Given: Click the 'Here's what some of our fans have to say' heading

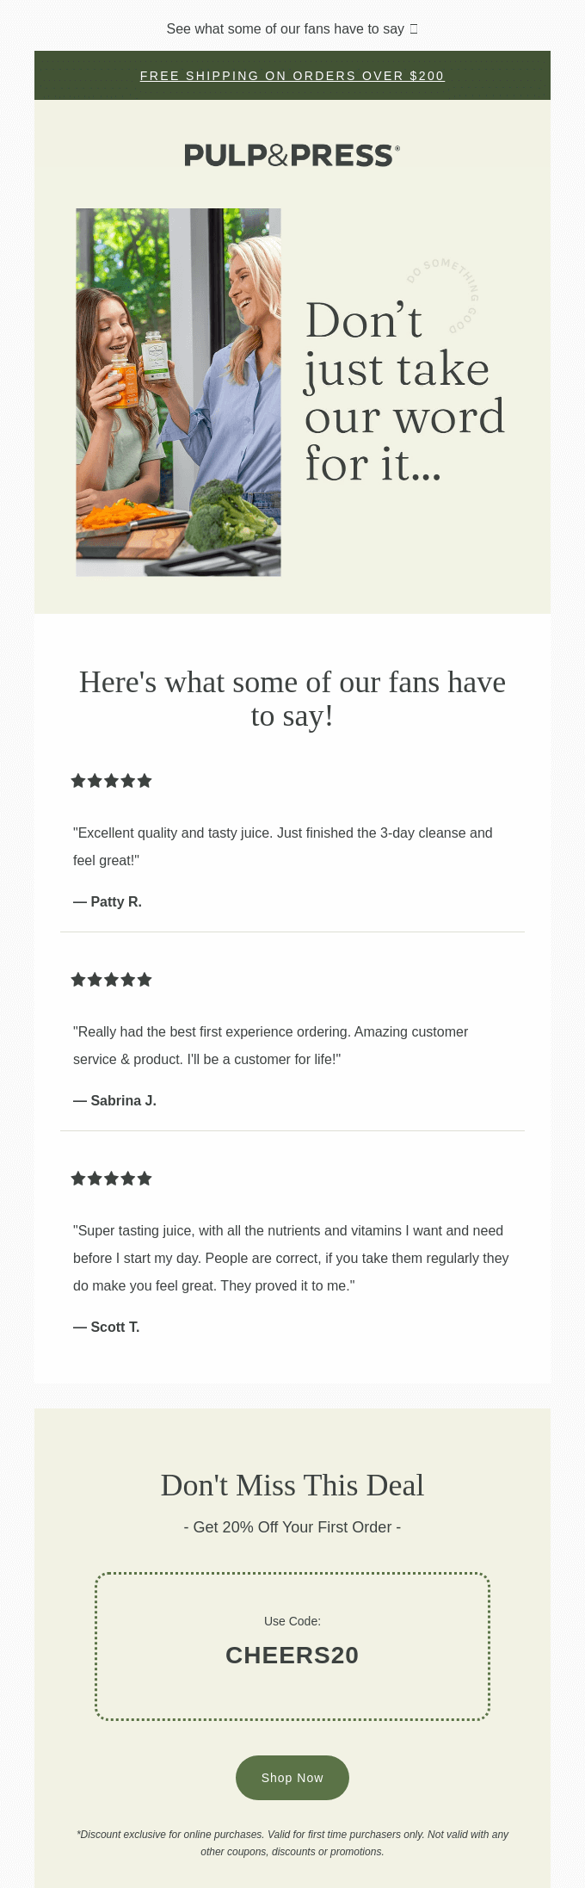Looking at the screenshot, I should click(292, 698).
